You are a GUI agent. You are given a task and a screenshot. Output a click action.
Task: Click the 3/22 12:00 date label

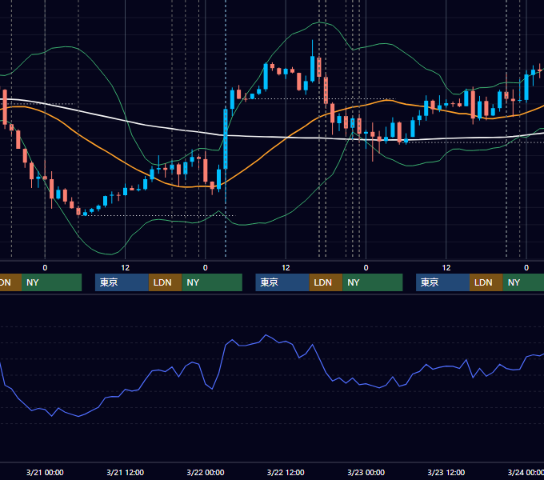click(286, 472)
